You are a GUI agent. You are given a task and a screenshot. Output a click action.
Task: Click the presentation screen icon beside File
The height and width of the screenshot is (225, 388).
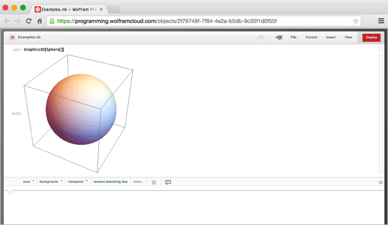coord(279,37)
